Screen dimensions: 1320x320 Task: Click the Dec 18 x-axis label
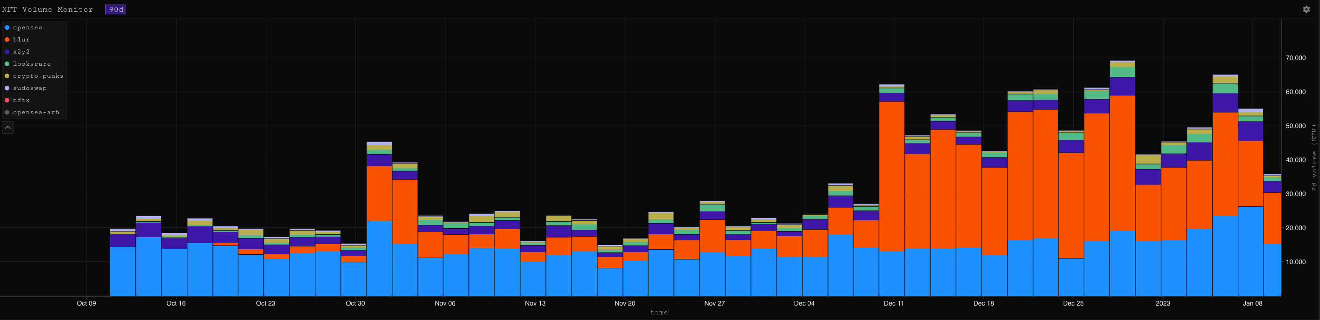[x=983, y=303]
